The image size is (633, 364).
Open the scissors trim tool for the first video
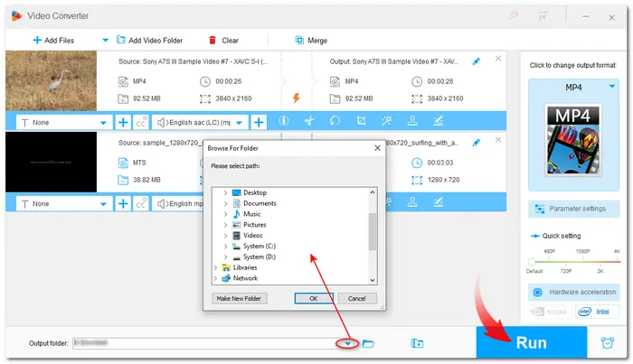coord(309,120)
